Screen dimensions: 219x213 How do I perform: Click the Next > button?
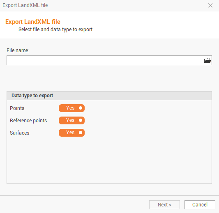(164, 205)
